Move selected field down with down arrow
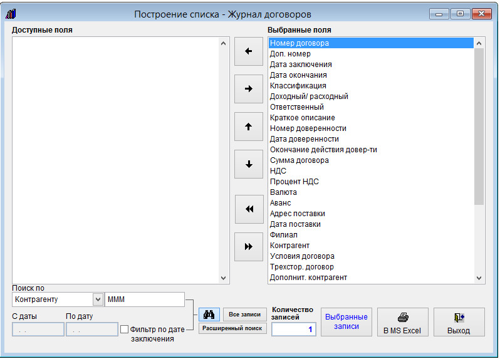This screenshot has width=500, height=359. tap(248, 164)
